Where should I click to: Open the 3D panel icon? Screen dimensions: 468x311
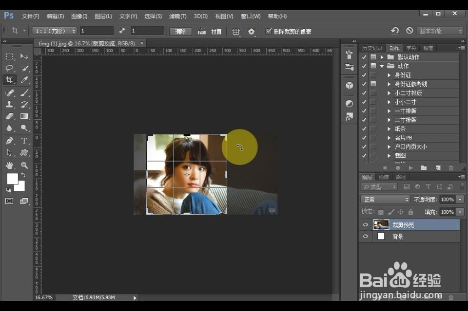pos(349,86)
